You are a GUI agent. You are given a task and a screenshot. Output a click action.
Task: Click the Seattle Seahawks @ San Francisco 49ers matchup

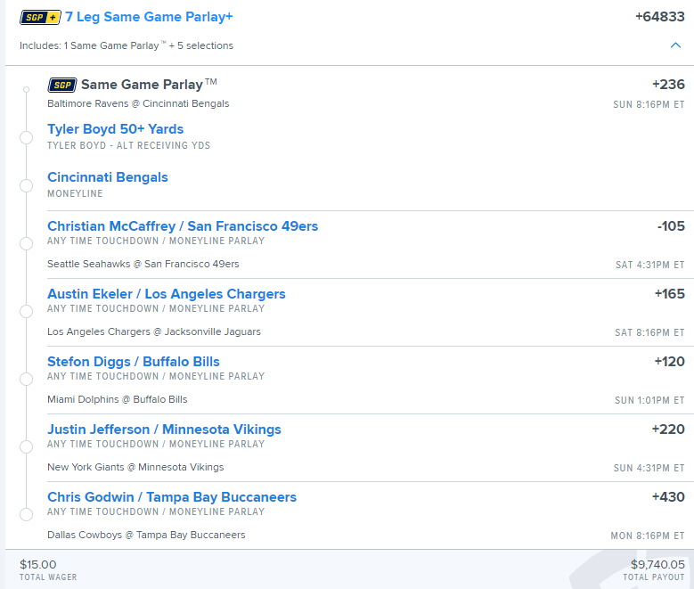coord(143,264)
